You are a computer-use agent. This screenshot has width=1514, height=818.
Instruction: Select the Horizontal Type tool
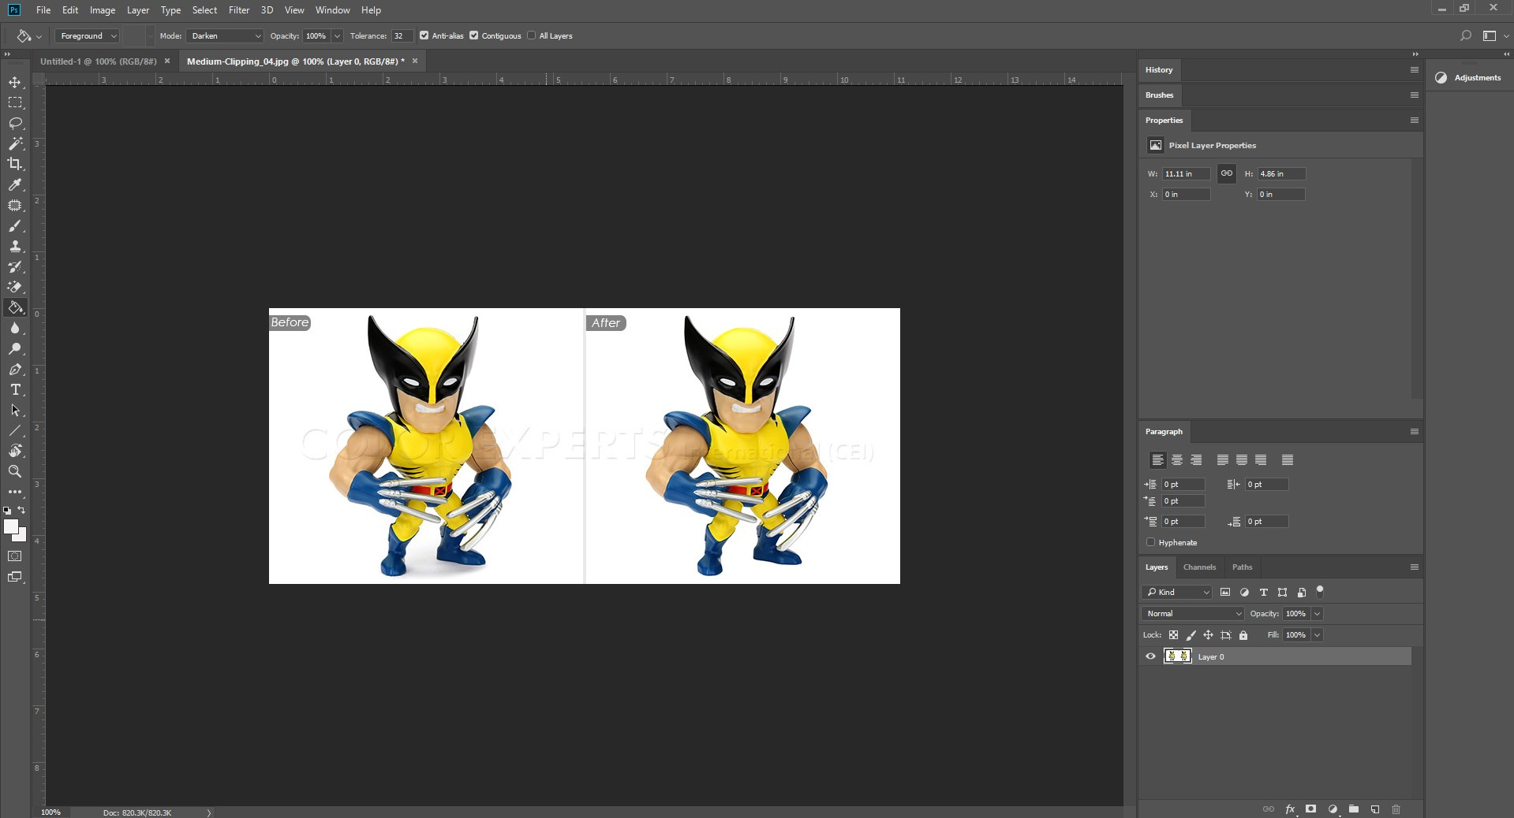click(15, 390)
